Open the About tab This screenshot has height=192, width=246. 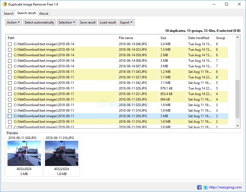coord(44,14)
